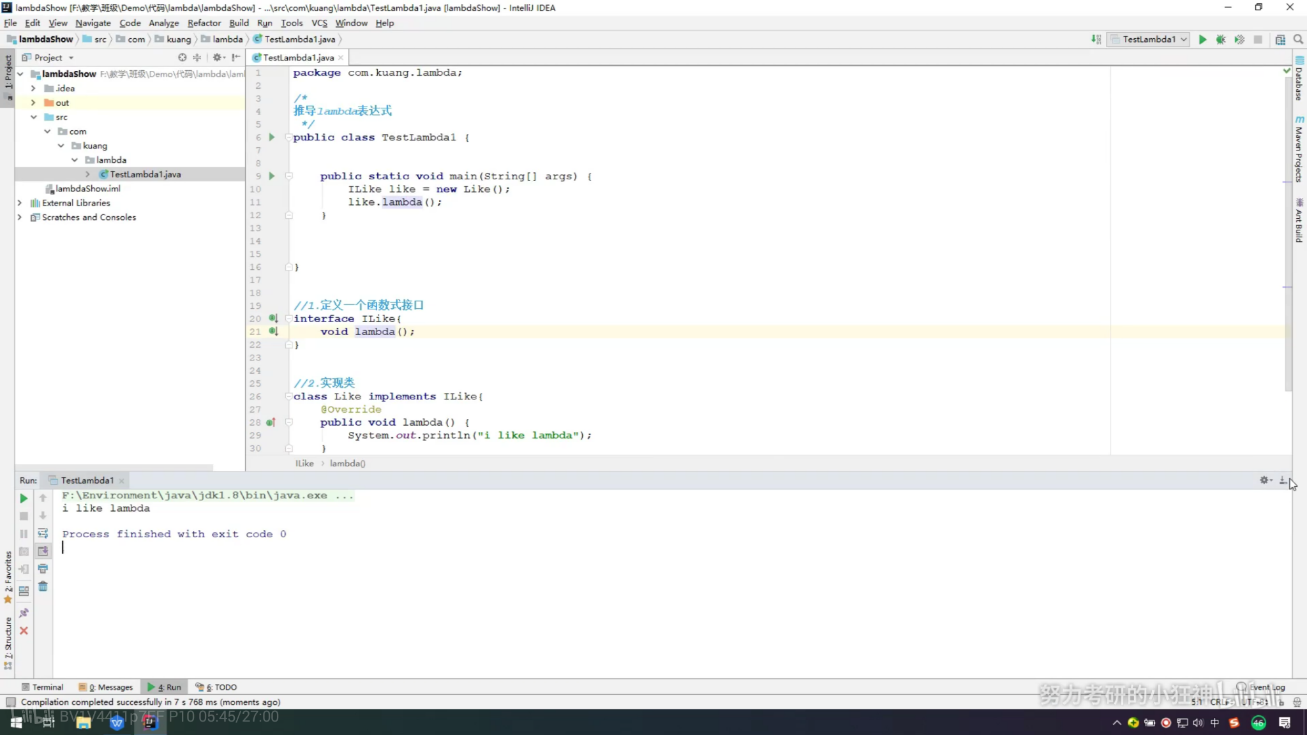Open the 2: Favorites side tab
1307x735 pixels.
[8, 578]
